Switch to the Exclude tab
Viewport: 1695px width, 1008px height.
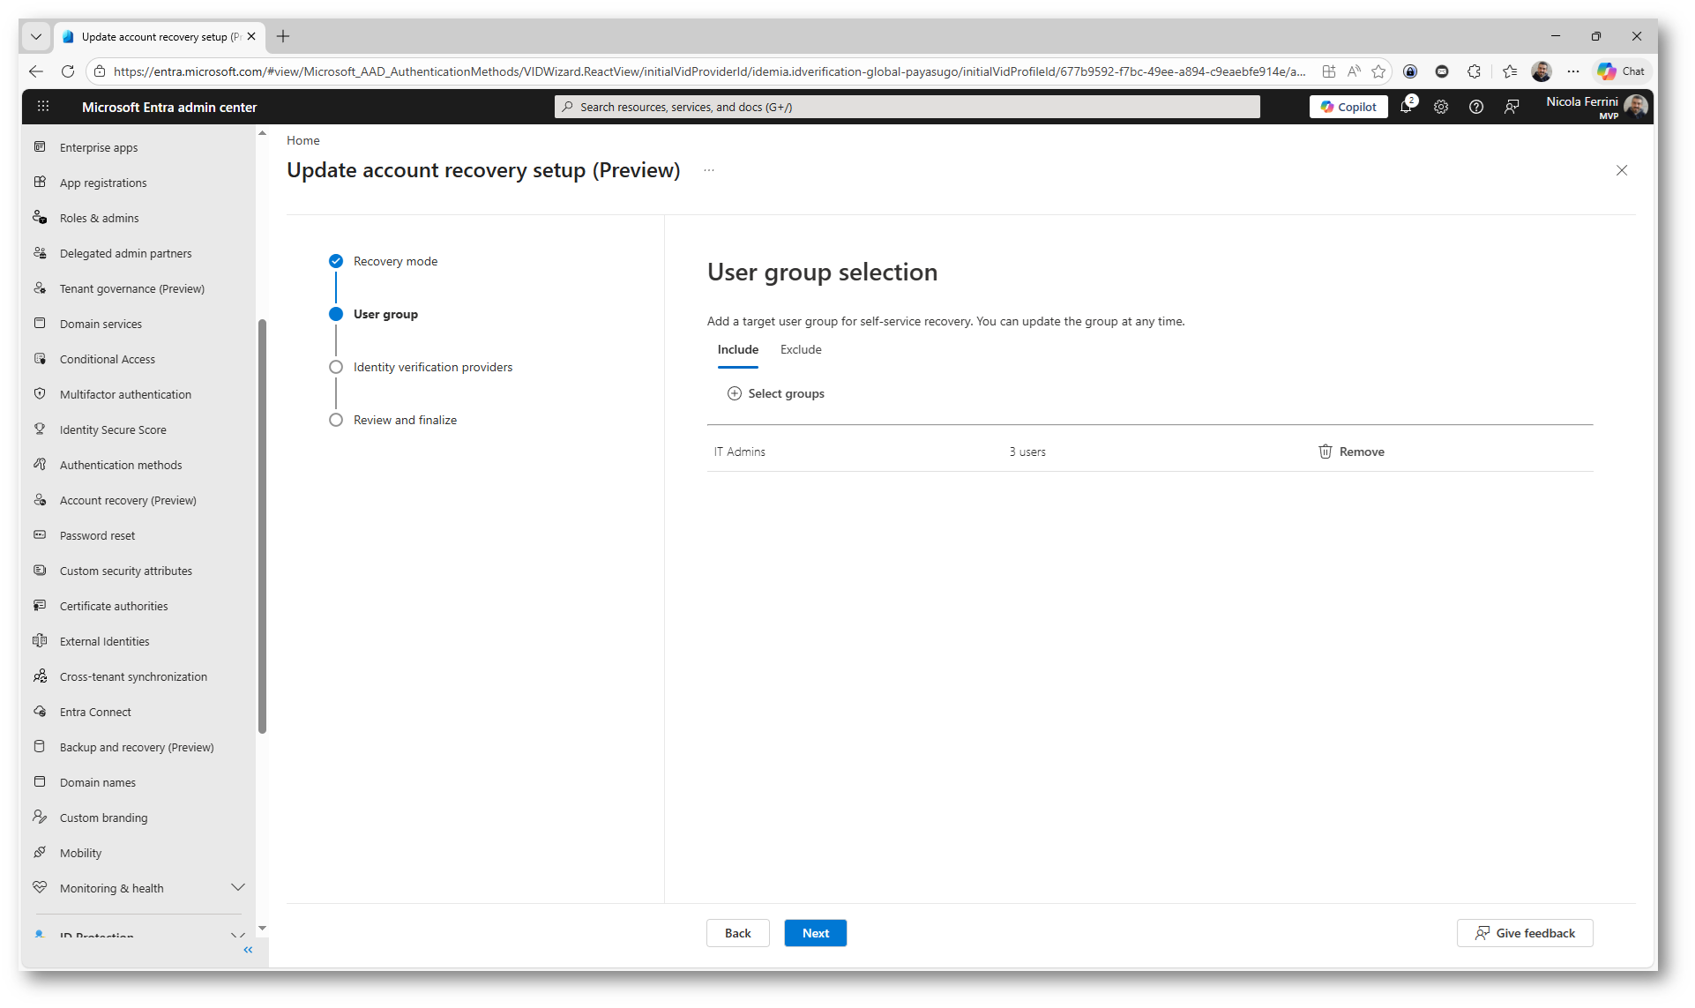click(800, 349)
